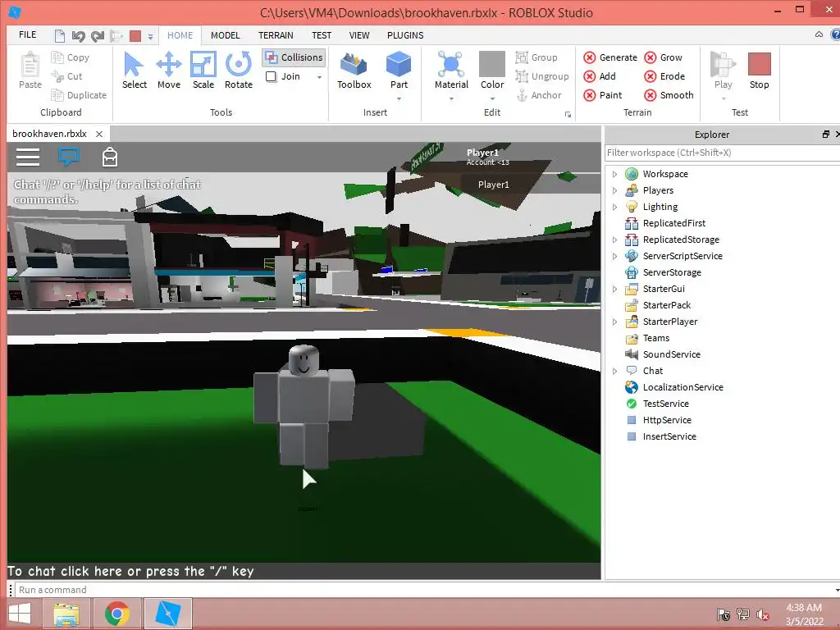
Task: Click Duplicate in Clipboard group
Action: [79, 95]
